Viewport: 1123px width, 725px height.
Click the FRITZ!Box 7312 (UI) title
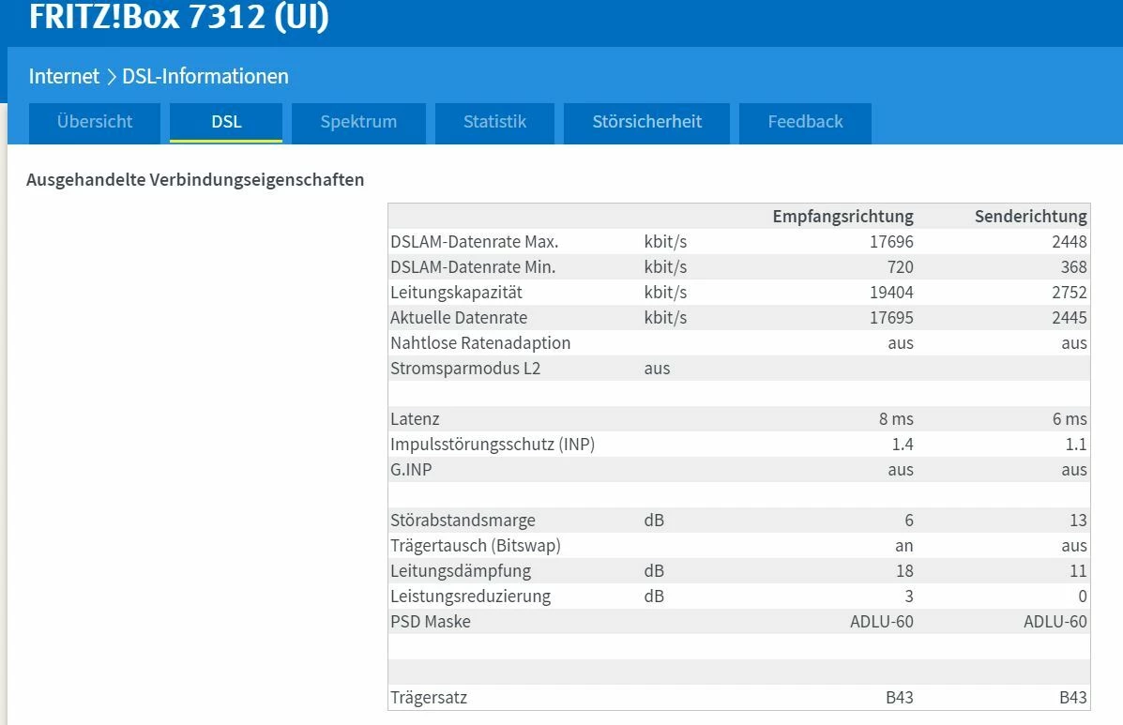click(x=179, y=17)
